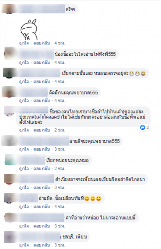
Task: Like comment อ่านผิด..ชื่อเปลี่ยนทันที
Action: point(24,207)
